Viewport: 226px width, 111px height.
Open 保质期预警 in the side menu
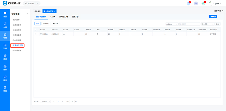click(17, 51)
